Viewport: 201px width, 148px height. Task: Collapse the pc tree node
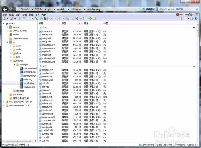(7, 42)
